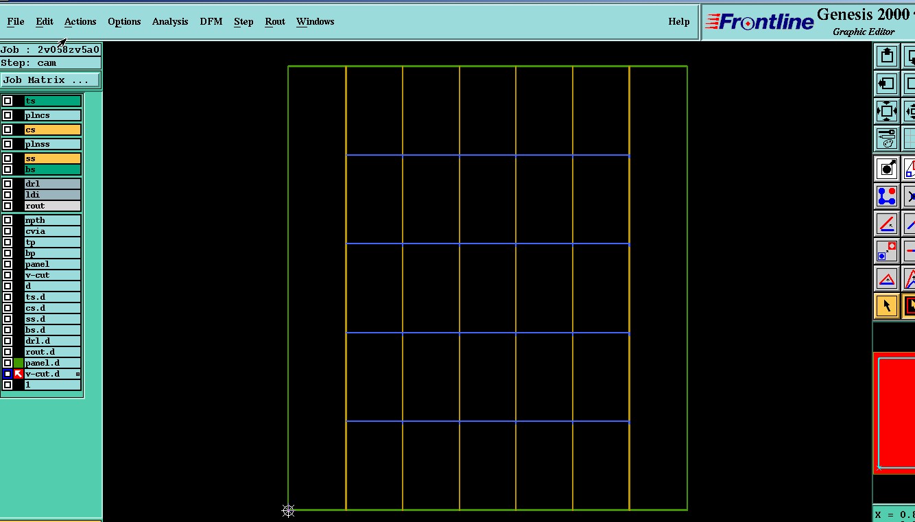Activate the black arrow select pointer tool

point(887,306)
